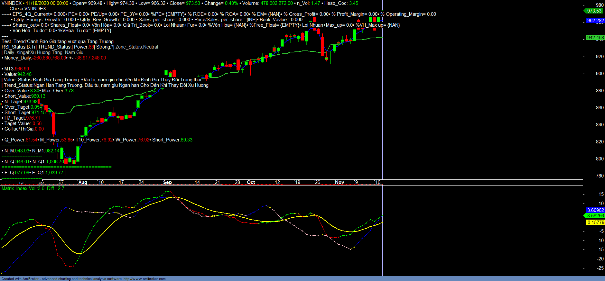Click the -25 level on indicator axis

pos(600,268)
